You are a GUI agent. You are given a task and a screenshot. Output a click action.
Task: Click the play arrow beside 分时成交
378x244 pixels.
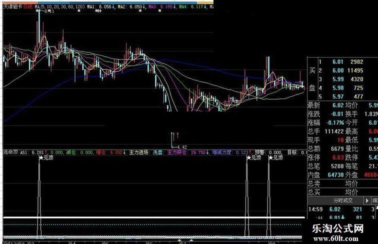pyautogui.click(x=367, y=200)
